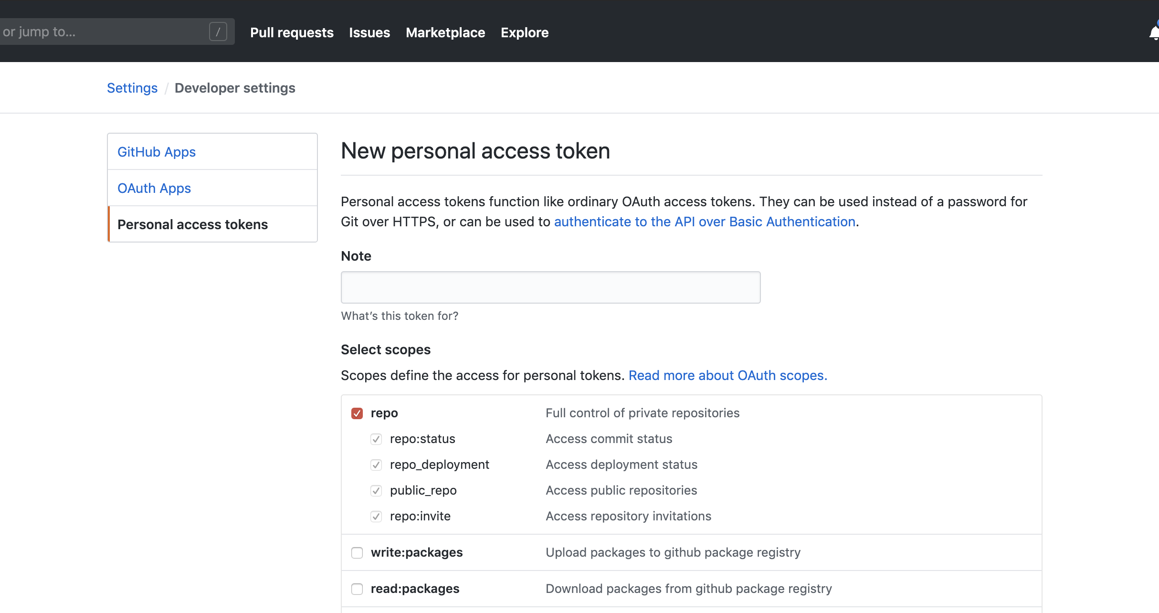Screen dimensions: 1159x613
Task: Enable the read:packages scope
Action: (x=357, y=589)
